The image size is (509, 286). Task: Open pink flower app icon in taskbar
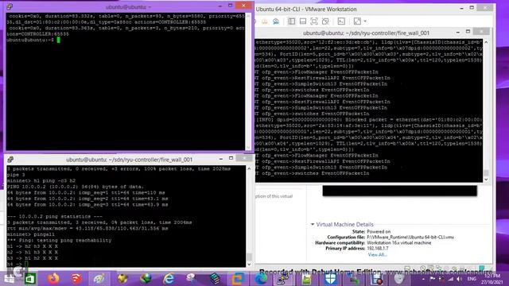click(x=192, y=279)
